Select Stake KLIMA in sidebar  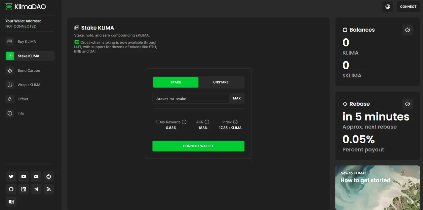[x=30, y=56]
